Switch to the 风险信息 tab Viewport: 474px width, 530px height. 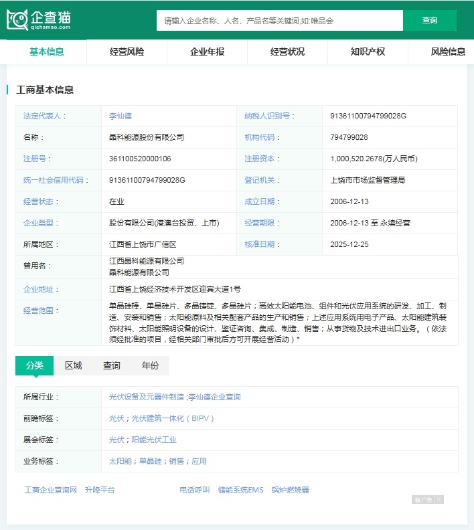click(x=448, y=52)
